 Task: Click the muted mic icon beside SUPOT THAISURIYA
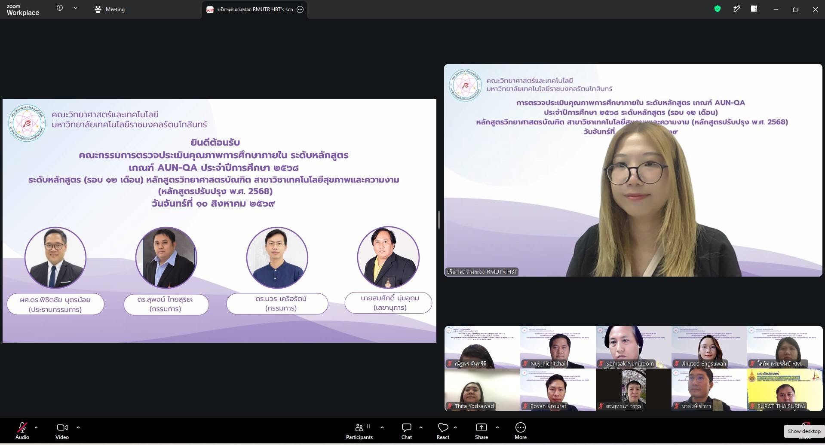[x=752, y=406]
